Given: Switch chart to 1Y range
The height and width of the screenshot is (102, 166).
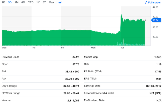Looking at the screenshot, I should tap(38, 2).
